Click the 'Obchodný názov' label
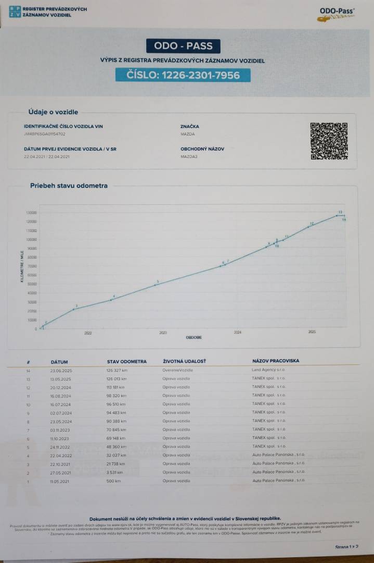Screen dimensions: 374x563 point(202,149)
